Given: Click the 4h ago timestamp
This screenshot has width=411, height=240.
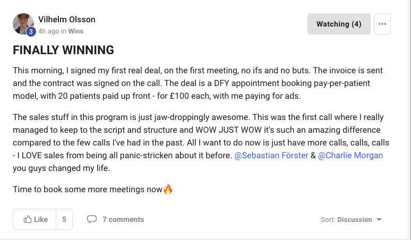Looking at the screenshot, I should (x=49, y=31).
